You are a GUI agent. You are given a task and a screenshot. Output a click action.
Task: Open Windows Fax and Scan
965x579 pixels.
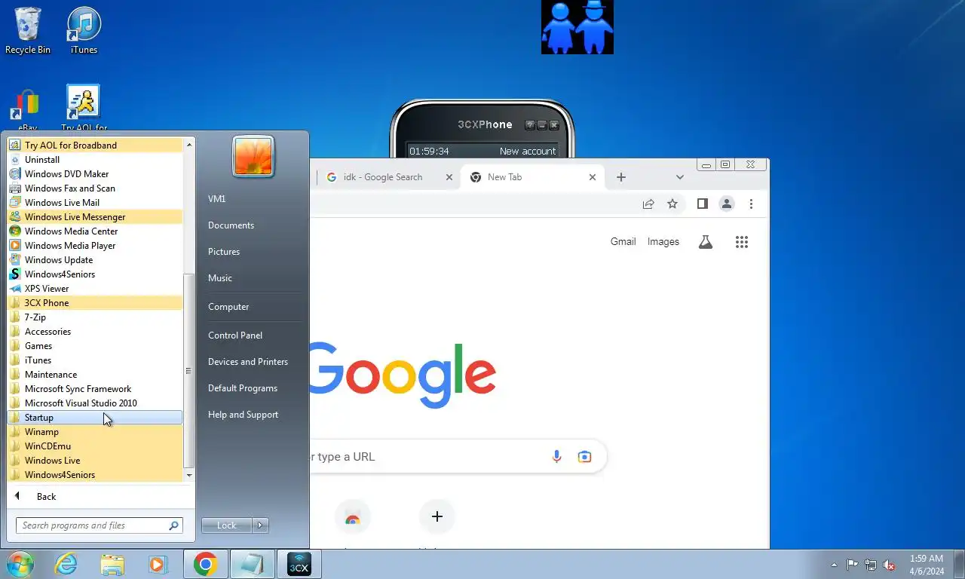(95, 188)
